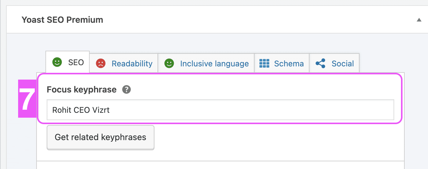This screenshot has height=169, width=428.
Task: Click the Focus keyphrase label text
Action: click(x=82, y=90)
